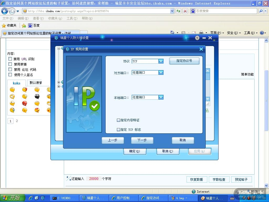The image size is (269, 202).
Task: Open 帮助(H) menu
Action: point(87,18)
